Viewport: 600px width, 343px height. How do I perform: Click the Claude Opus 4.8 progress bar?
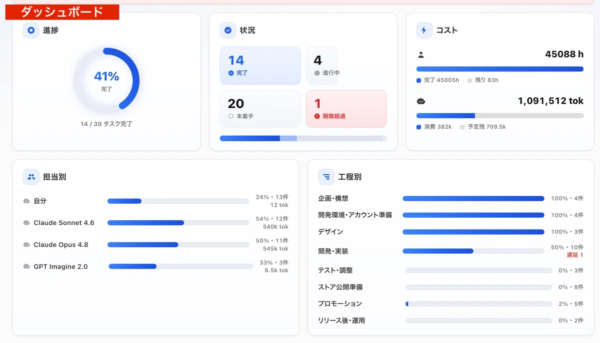tap(178, 245)
